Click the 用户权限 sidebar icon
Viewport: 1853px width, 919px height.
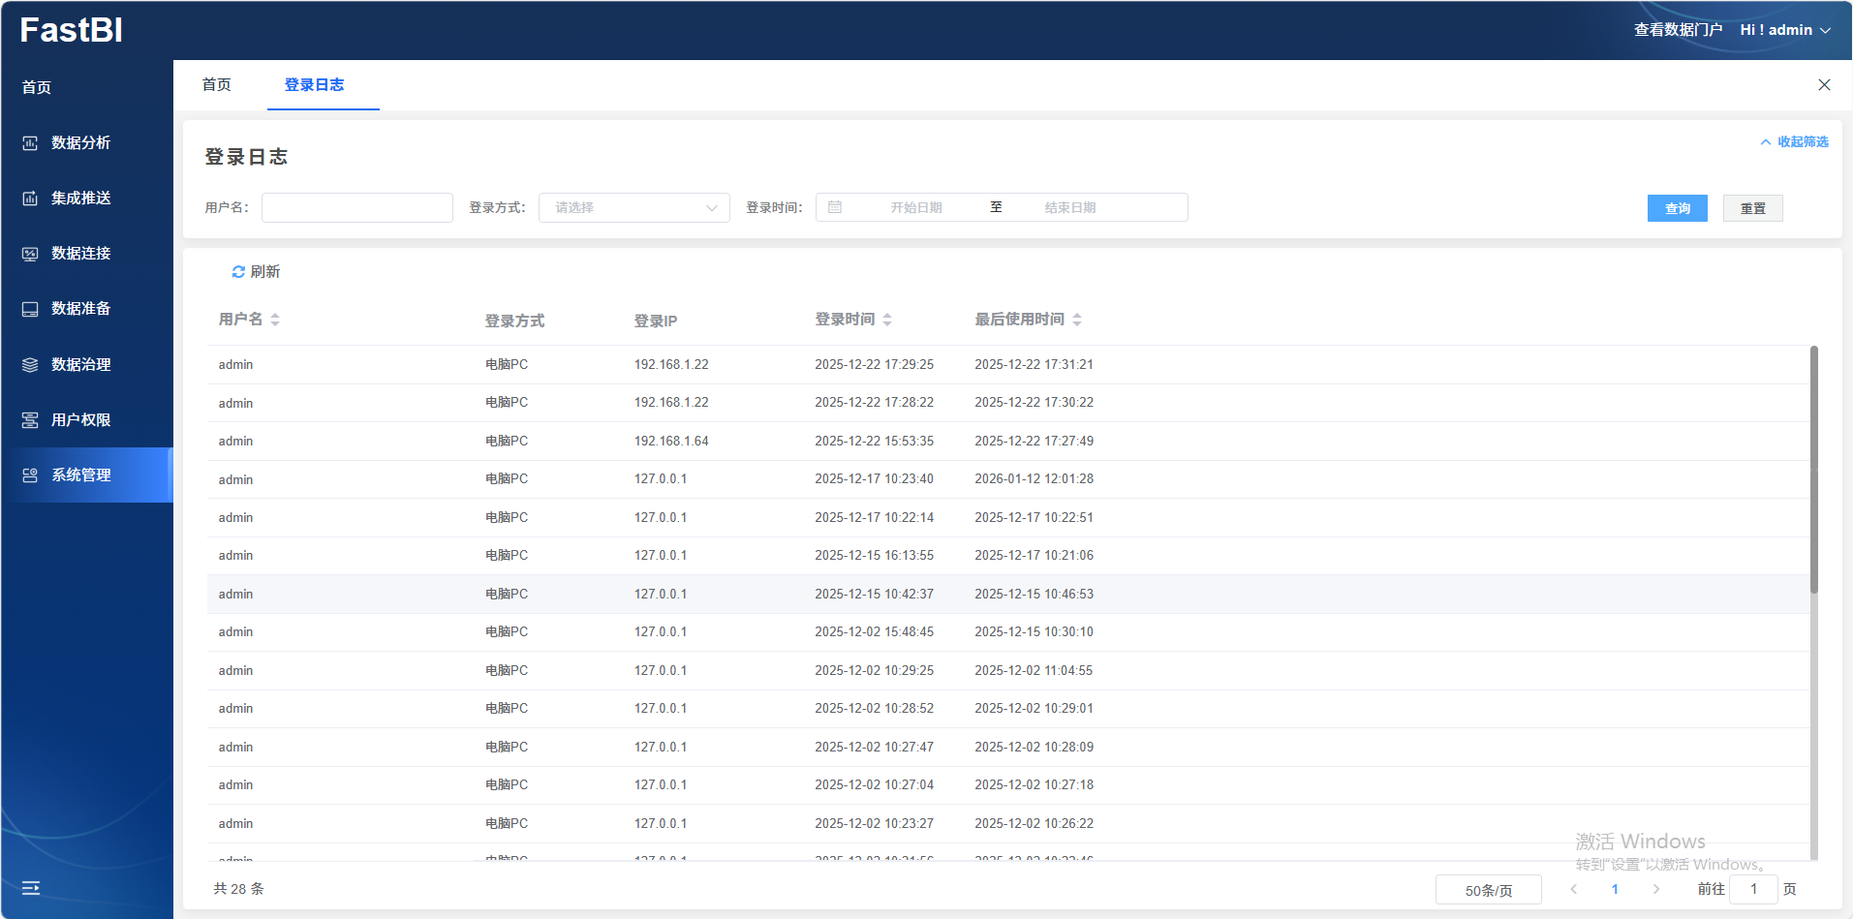[x=30, y=420]
